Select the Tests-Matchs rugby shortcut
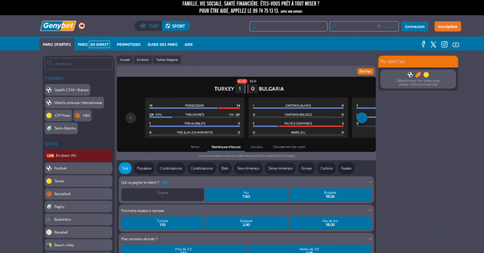The height and width of the screenshot is (253, 484). pos(61,128)
